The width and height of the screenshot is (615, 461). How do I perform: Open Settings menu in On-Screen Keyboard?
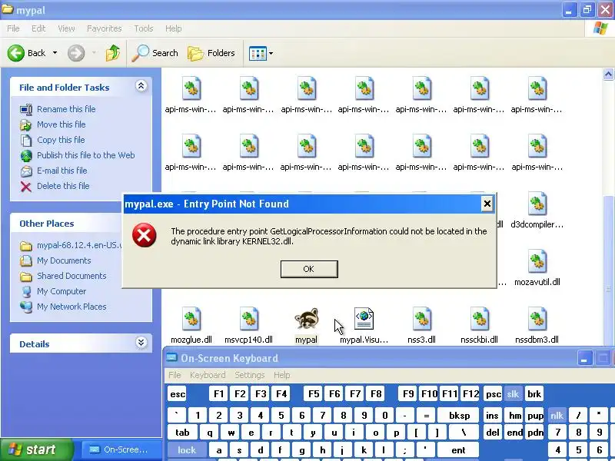pos(249,375)
